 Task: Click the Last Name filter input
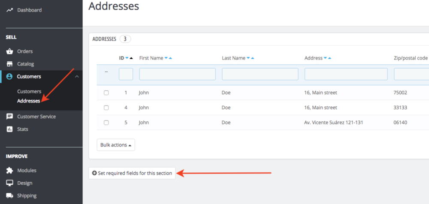(x=260, y=74)
